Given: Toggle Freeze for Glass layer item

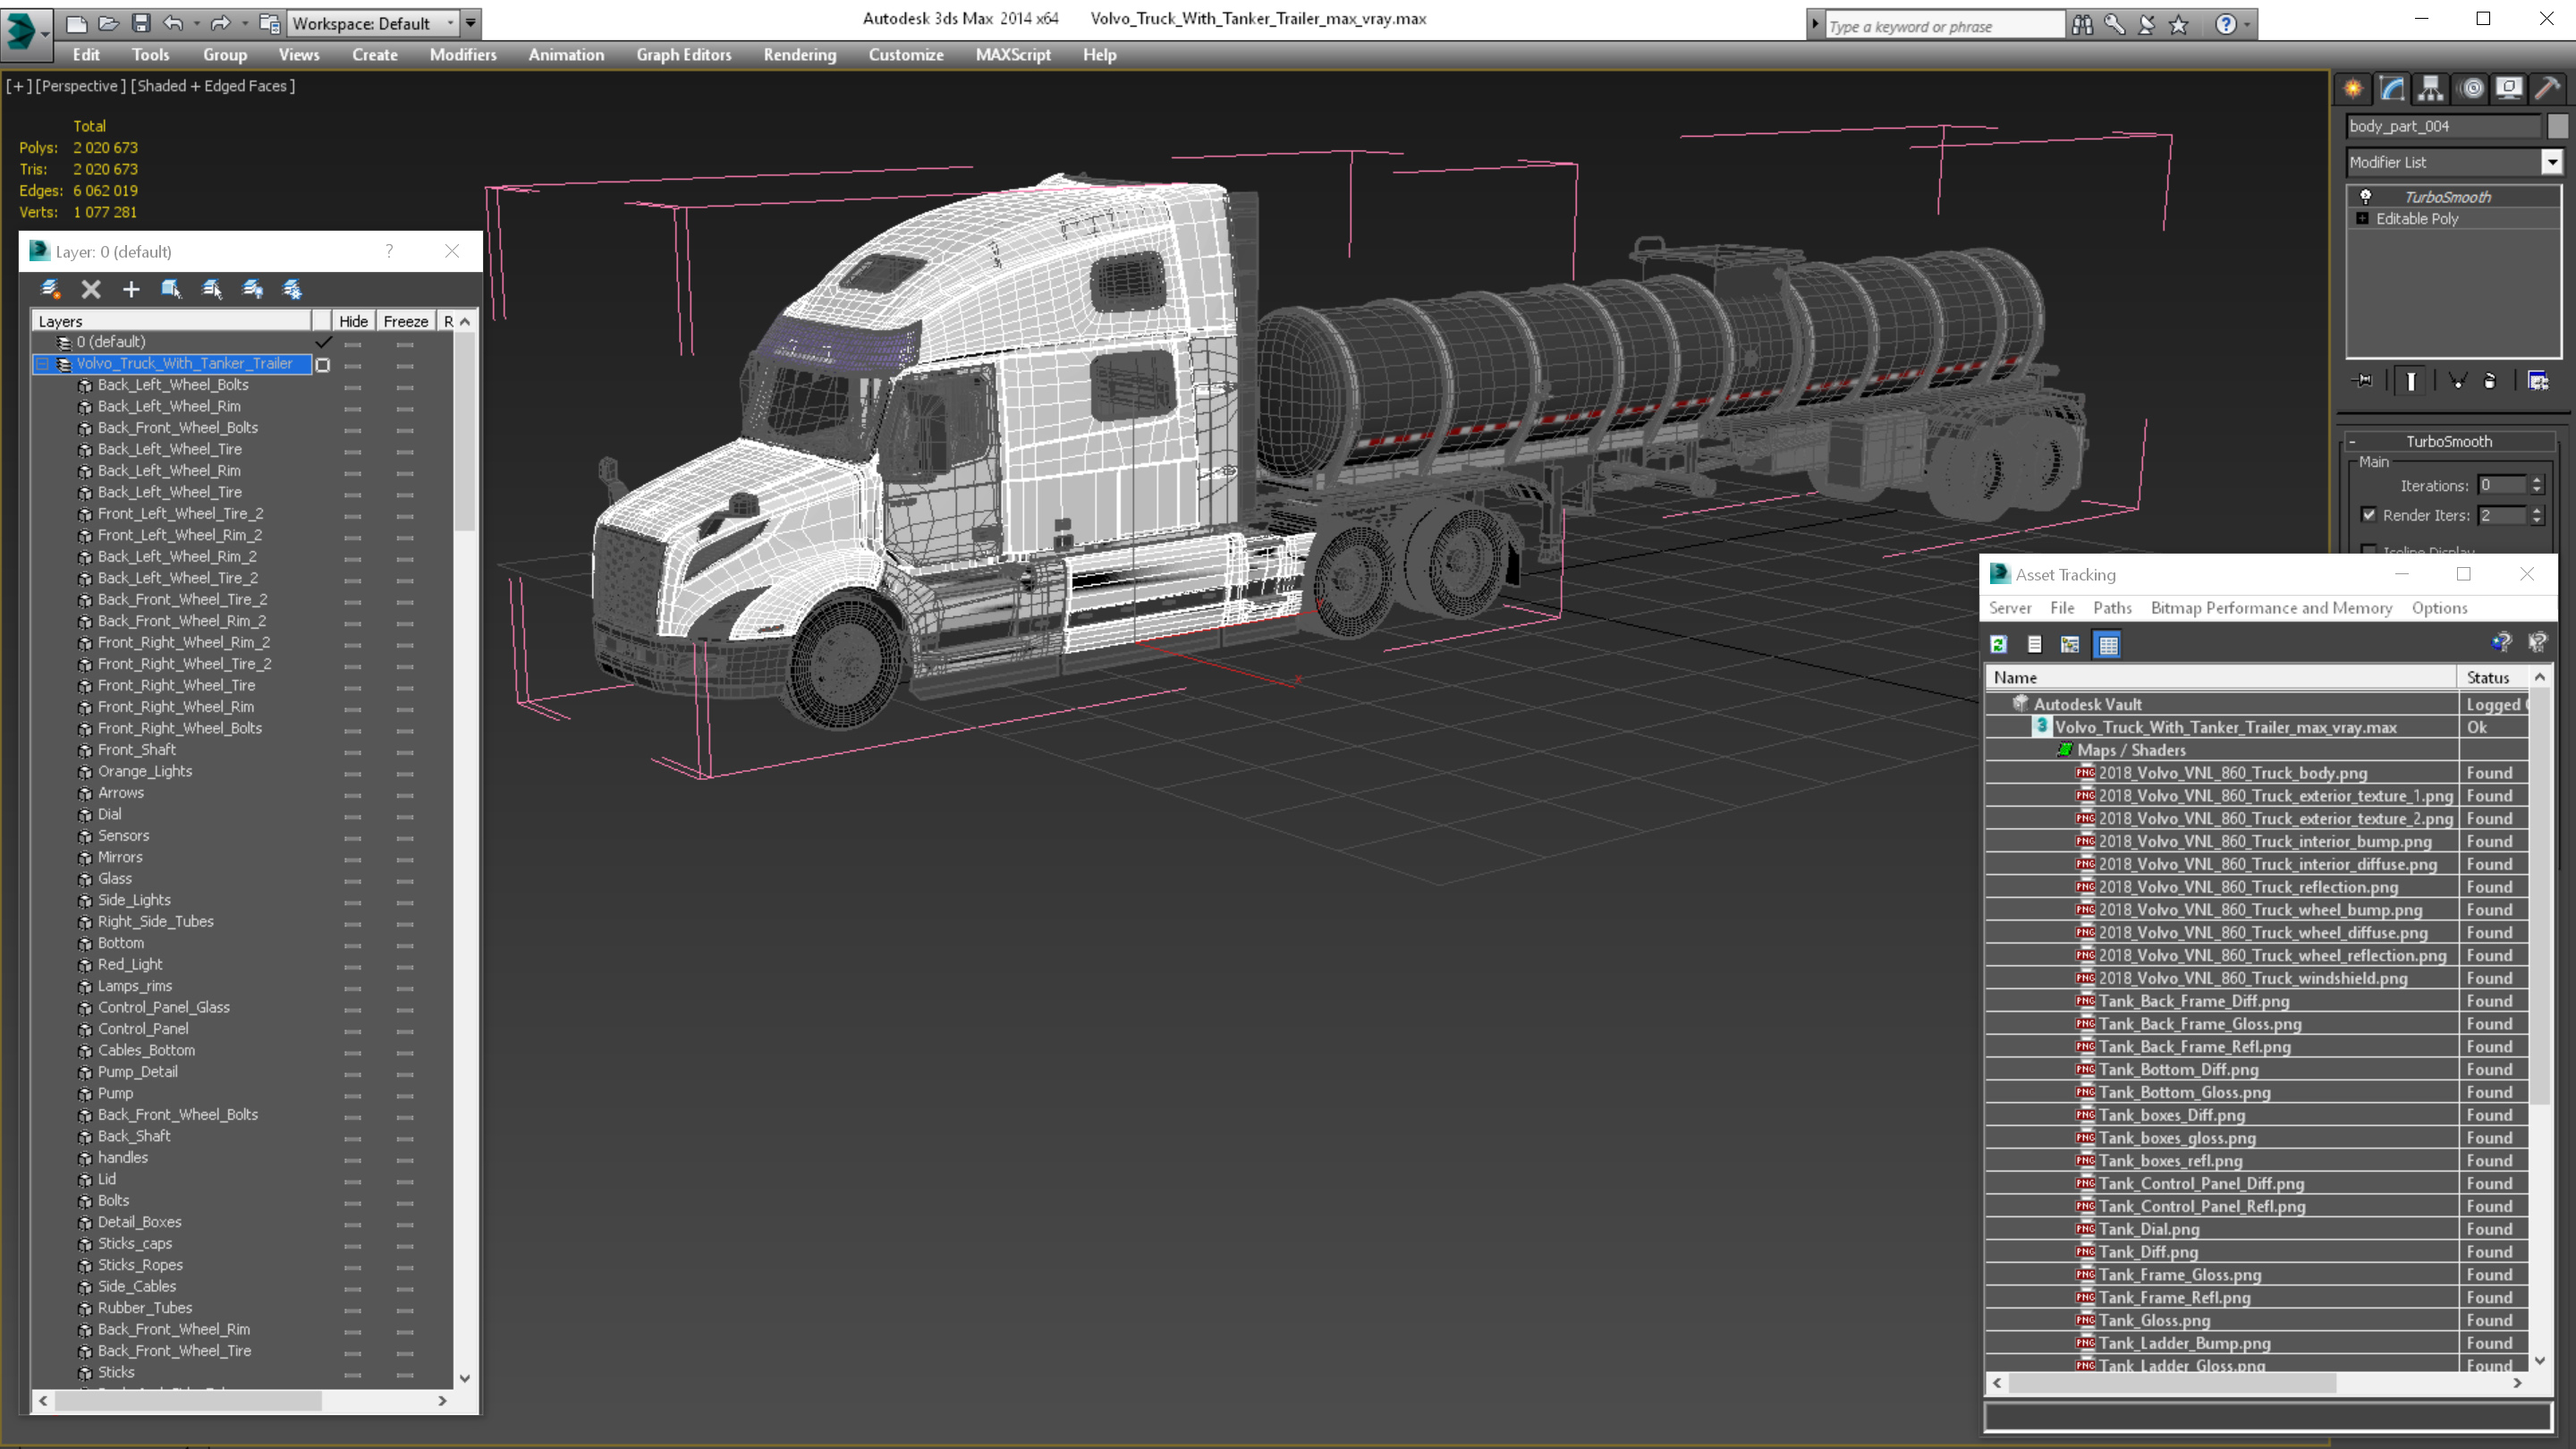Looking at the screenshot, I should pyautogui.click(x=405, y=880).
